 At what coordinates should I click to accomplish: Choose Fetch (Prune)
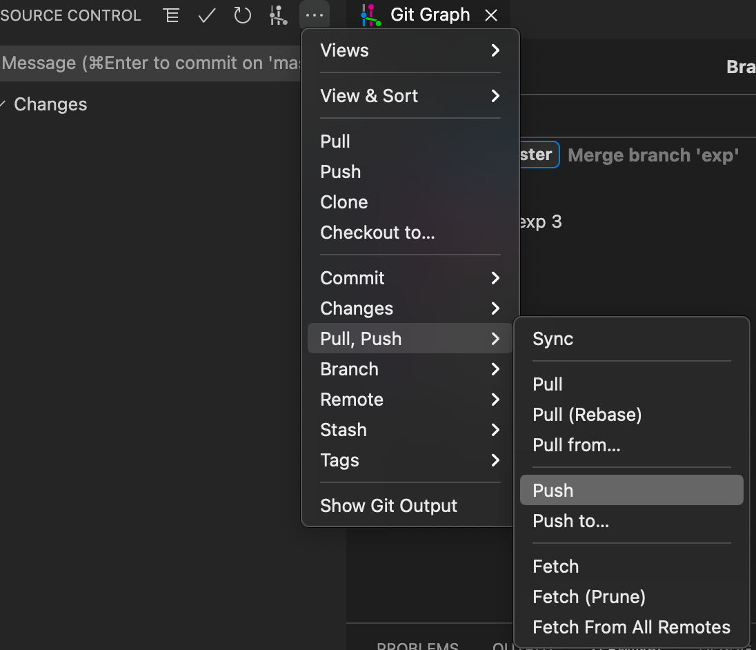pos(632,597)
